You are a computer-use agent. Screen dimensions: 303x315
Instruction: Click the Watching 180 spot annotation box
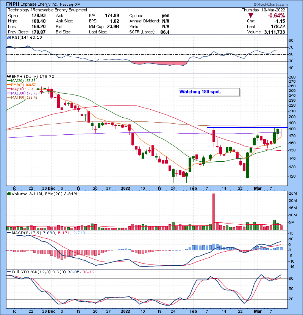point(209,92)
